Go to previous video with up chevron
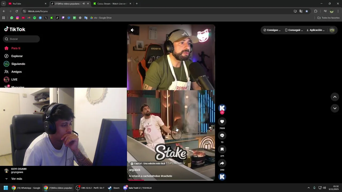The width and height of the screenshot is (342, 192). pyautogui.click(x=335, y=97)
